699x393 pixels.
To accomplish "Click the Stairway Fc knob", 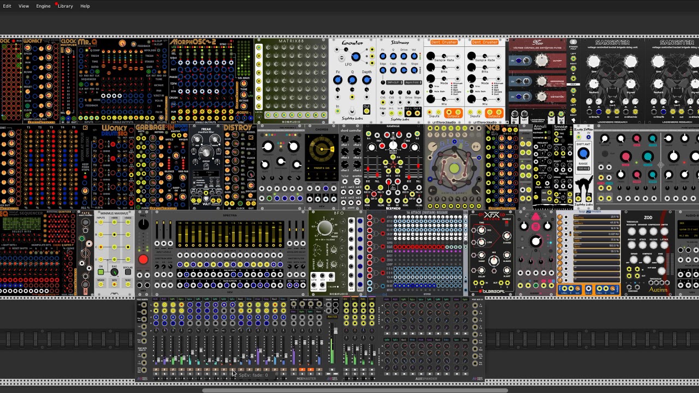I will pyautogui.click(x=383, y=56).
